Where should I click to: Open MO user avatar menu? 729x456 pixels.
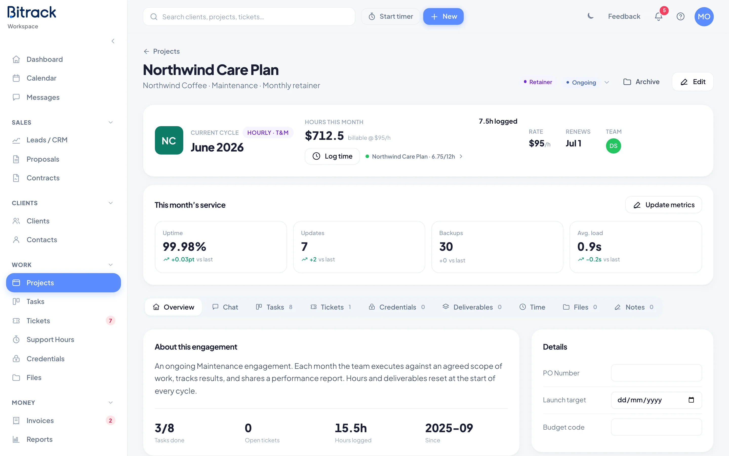(x=704, y=16)
